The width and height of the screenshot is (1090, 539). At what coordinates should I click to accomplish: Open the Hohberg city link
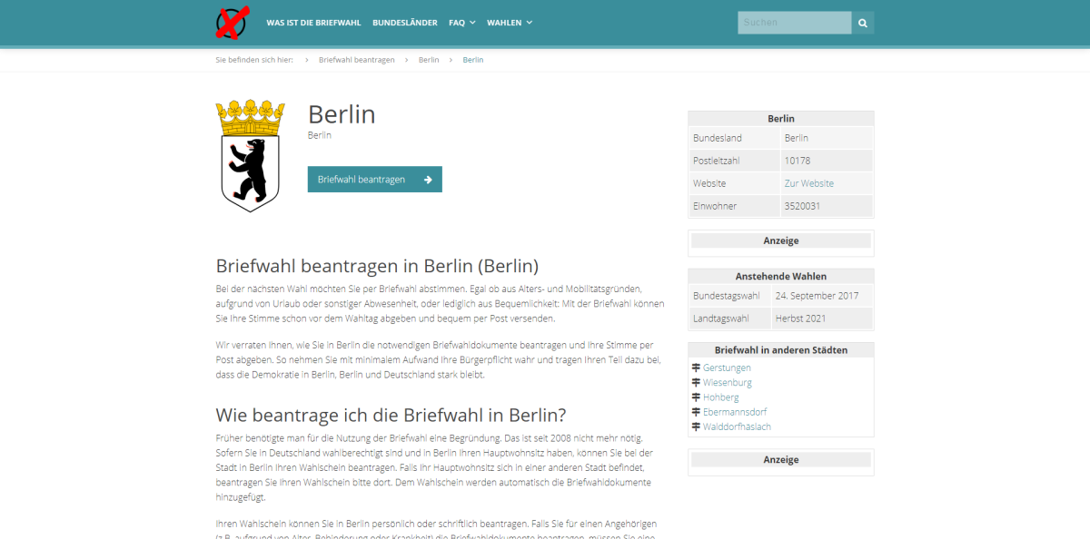(721, 397)
